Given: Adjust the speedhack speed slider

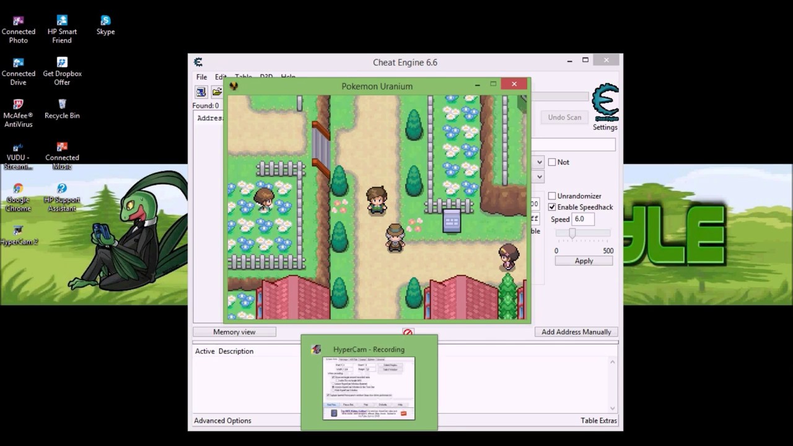Looking at the screenshot, I should click(x=572, y=234).
